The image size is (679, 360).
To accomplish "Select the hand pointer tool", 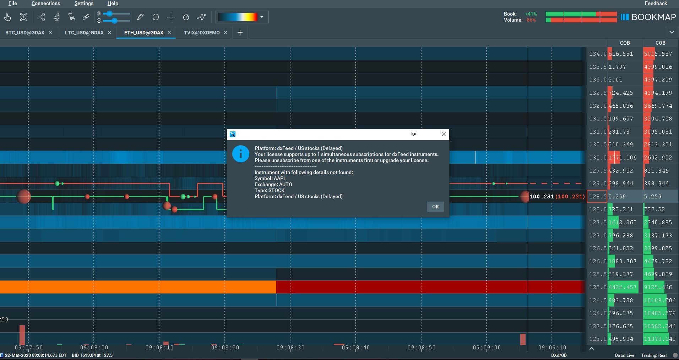I will [7, 17].
